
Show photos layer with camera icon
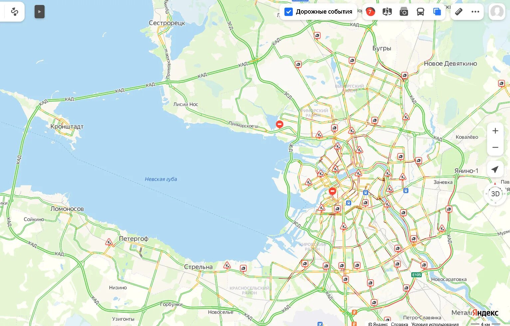(404, 12)
